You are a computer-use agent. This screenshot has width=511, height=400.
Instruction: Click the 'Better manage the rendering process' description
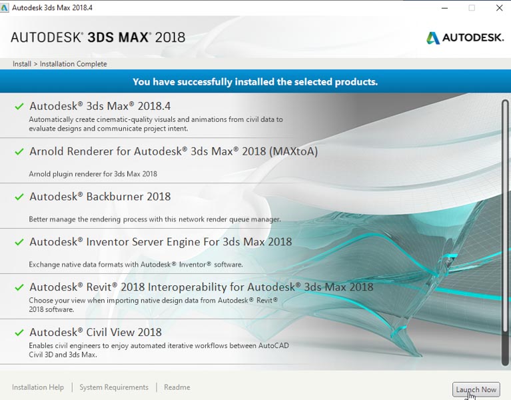[155, 219]
